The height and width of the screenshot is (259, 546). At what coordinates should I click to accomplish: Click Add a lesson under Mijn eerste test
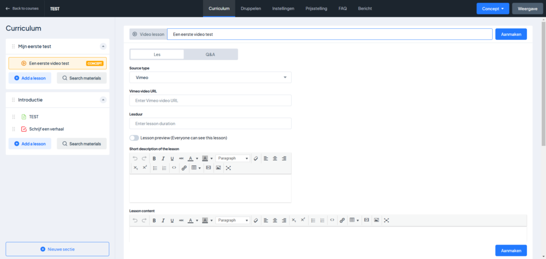(x=30, y=78)
